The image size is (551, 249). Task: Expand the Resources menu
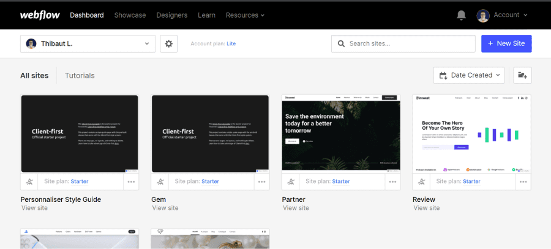(x=245, y=15)
